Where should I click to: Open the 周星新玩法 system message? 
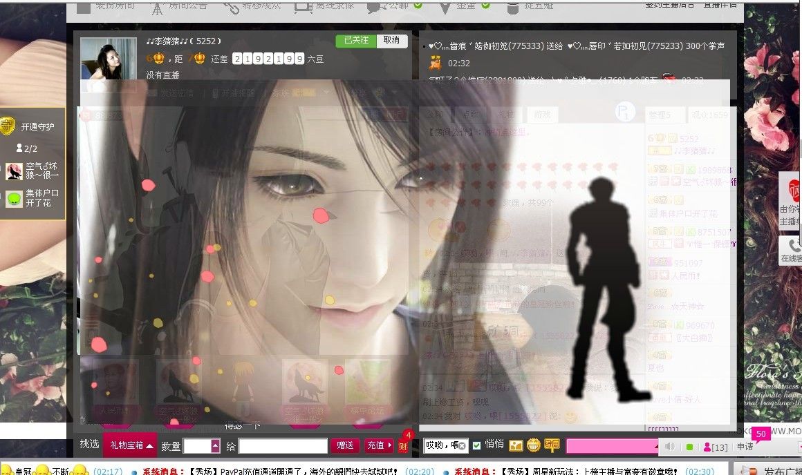pyautogui.click(x=566, y=471)
